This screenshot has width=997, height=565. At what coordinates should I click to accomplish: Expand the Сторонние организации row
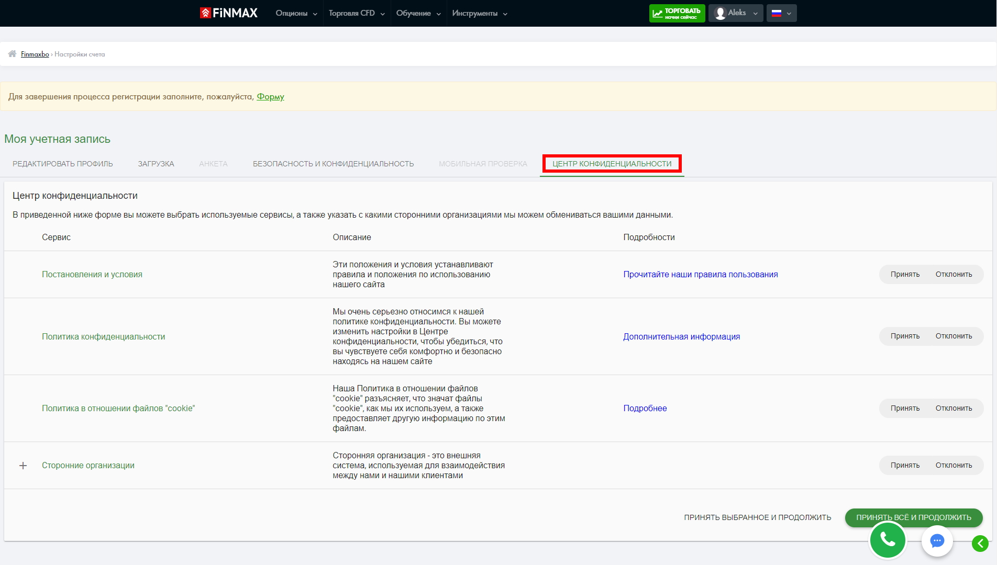point(23,466)
